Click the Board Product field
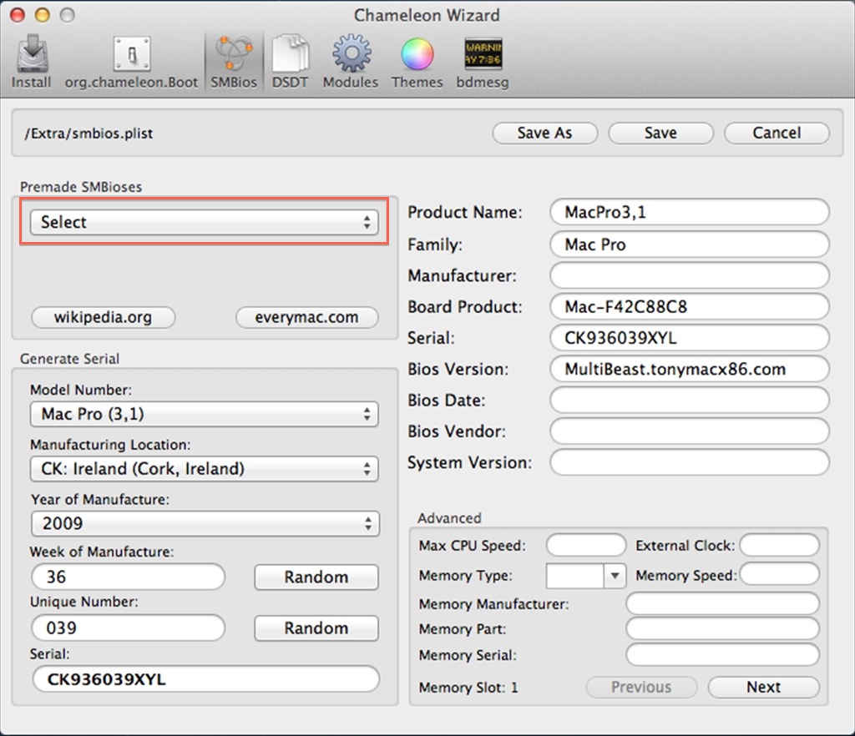This screenshot has width=855, height=736. [690, 307]
